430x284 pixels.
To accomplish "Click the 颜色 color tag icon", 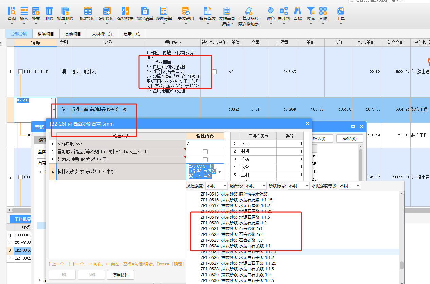I will [271, 11].
